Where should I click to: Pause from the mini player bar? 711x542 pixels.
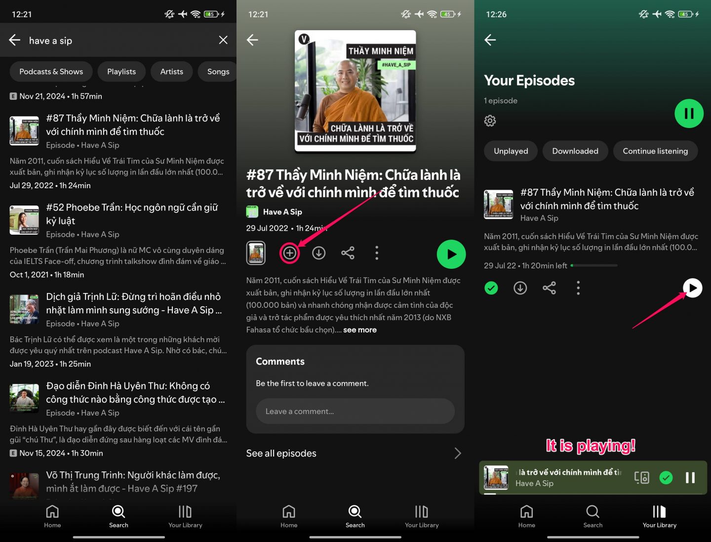tap(690, 477)
